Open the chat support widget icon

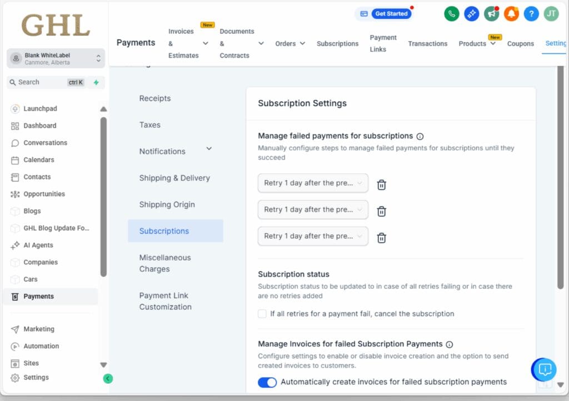tap(544, 369)
